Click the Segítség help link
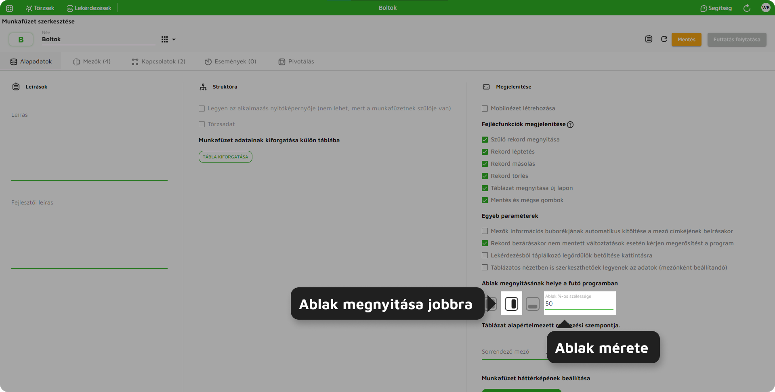The image size is (775, 392). [x=716, y=8]
